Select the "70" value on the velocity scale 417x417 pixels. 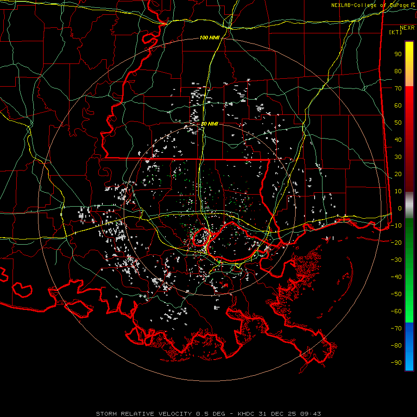[398, 88]
